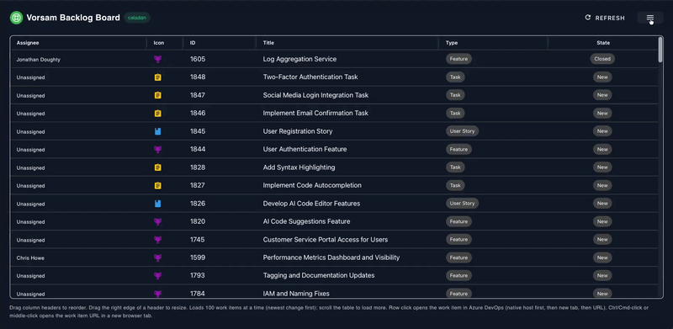The width and height of the screenshot is (673, 329).
Task: Click the New state badge for 1820
Action: [x=602, y=221]
